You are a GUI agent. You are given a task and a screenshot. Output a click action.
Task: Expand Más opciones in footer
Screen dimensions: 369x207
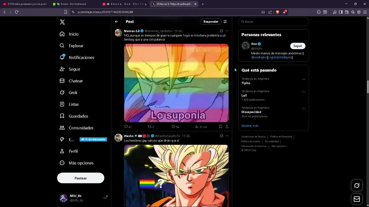coord(280,146)
